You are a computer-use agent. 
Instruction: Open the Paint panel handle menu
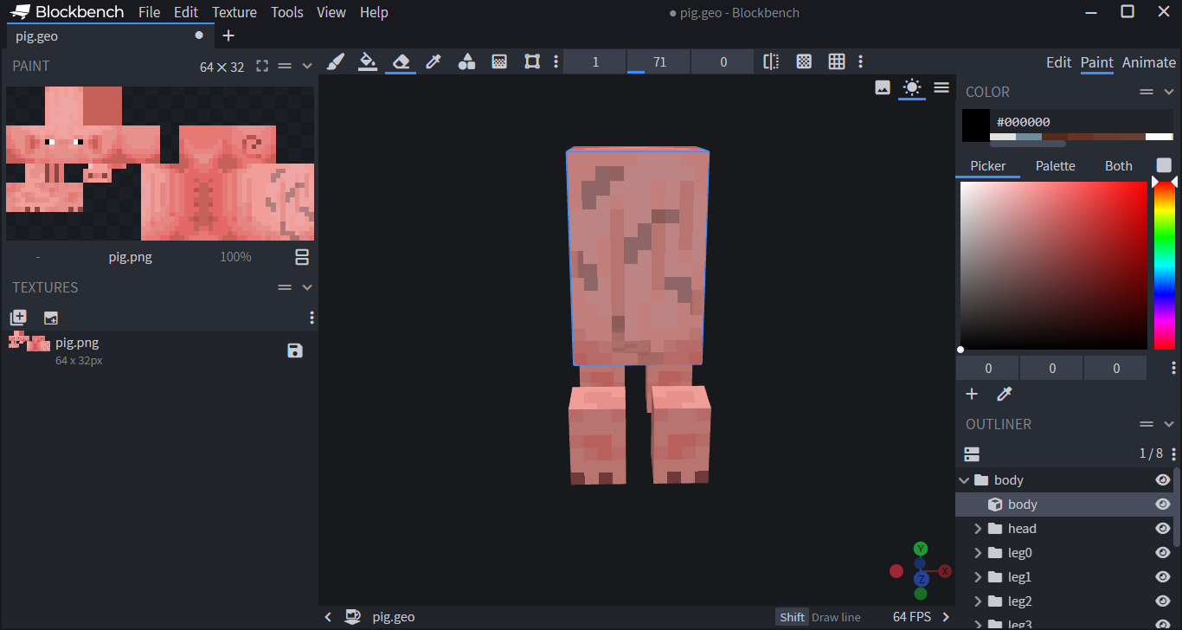point(285,66)
